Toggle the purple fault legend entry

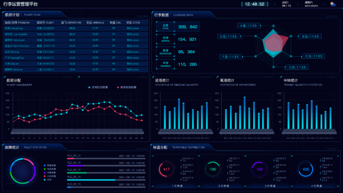pos(50,172)
